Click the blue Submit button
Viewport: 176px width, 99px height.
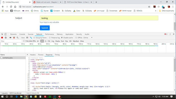pos(45,28)
